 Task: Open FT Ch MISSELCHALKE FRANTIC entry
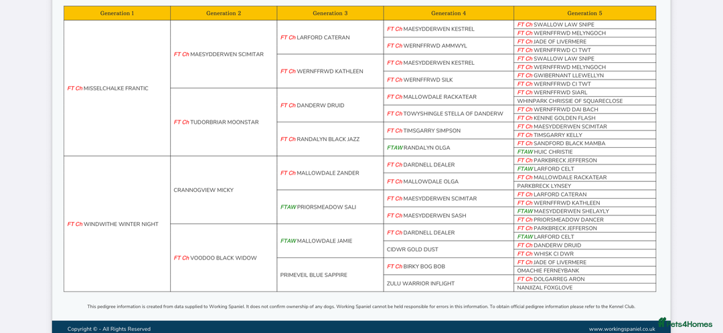click(108, 88)
